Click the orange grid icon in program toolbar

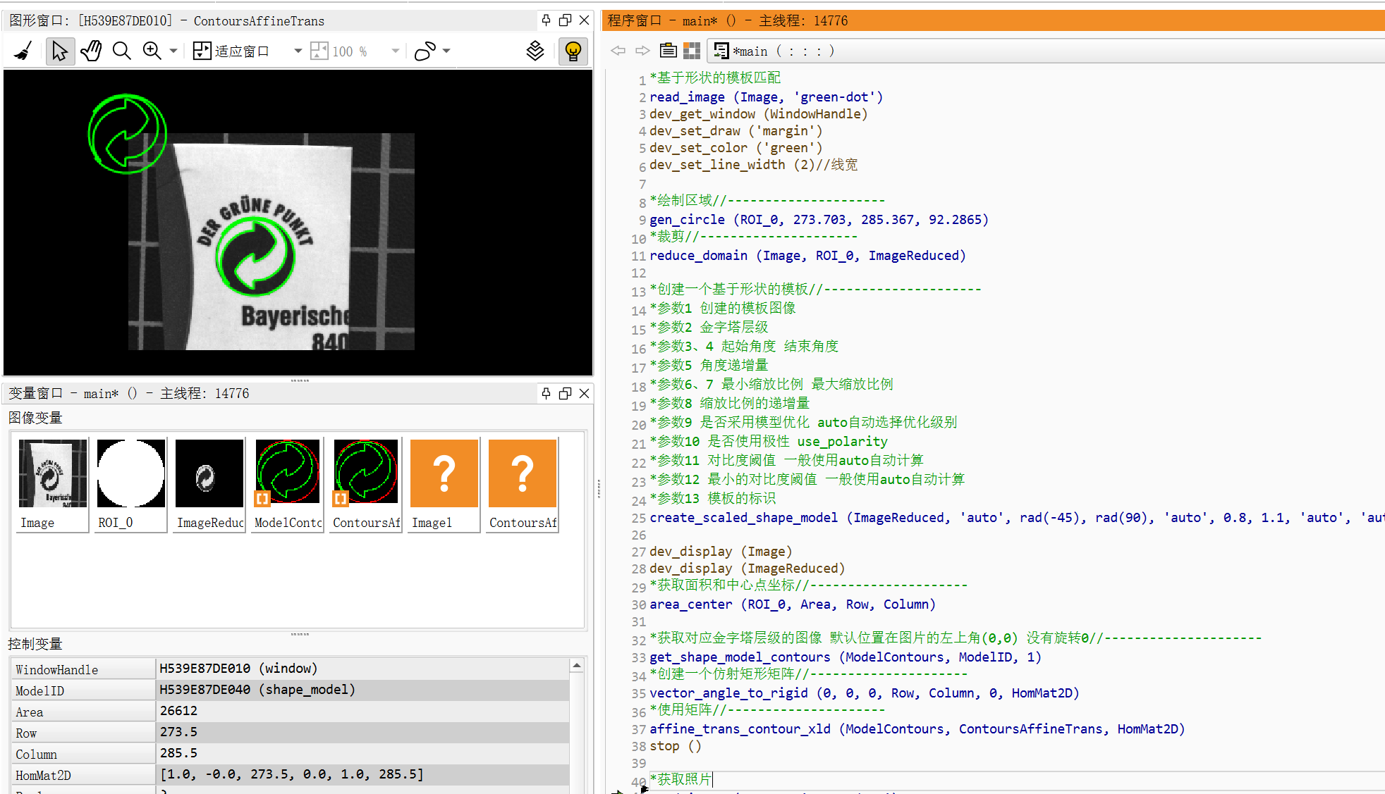[692, 51]
